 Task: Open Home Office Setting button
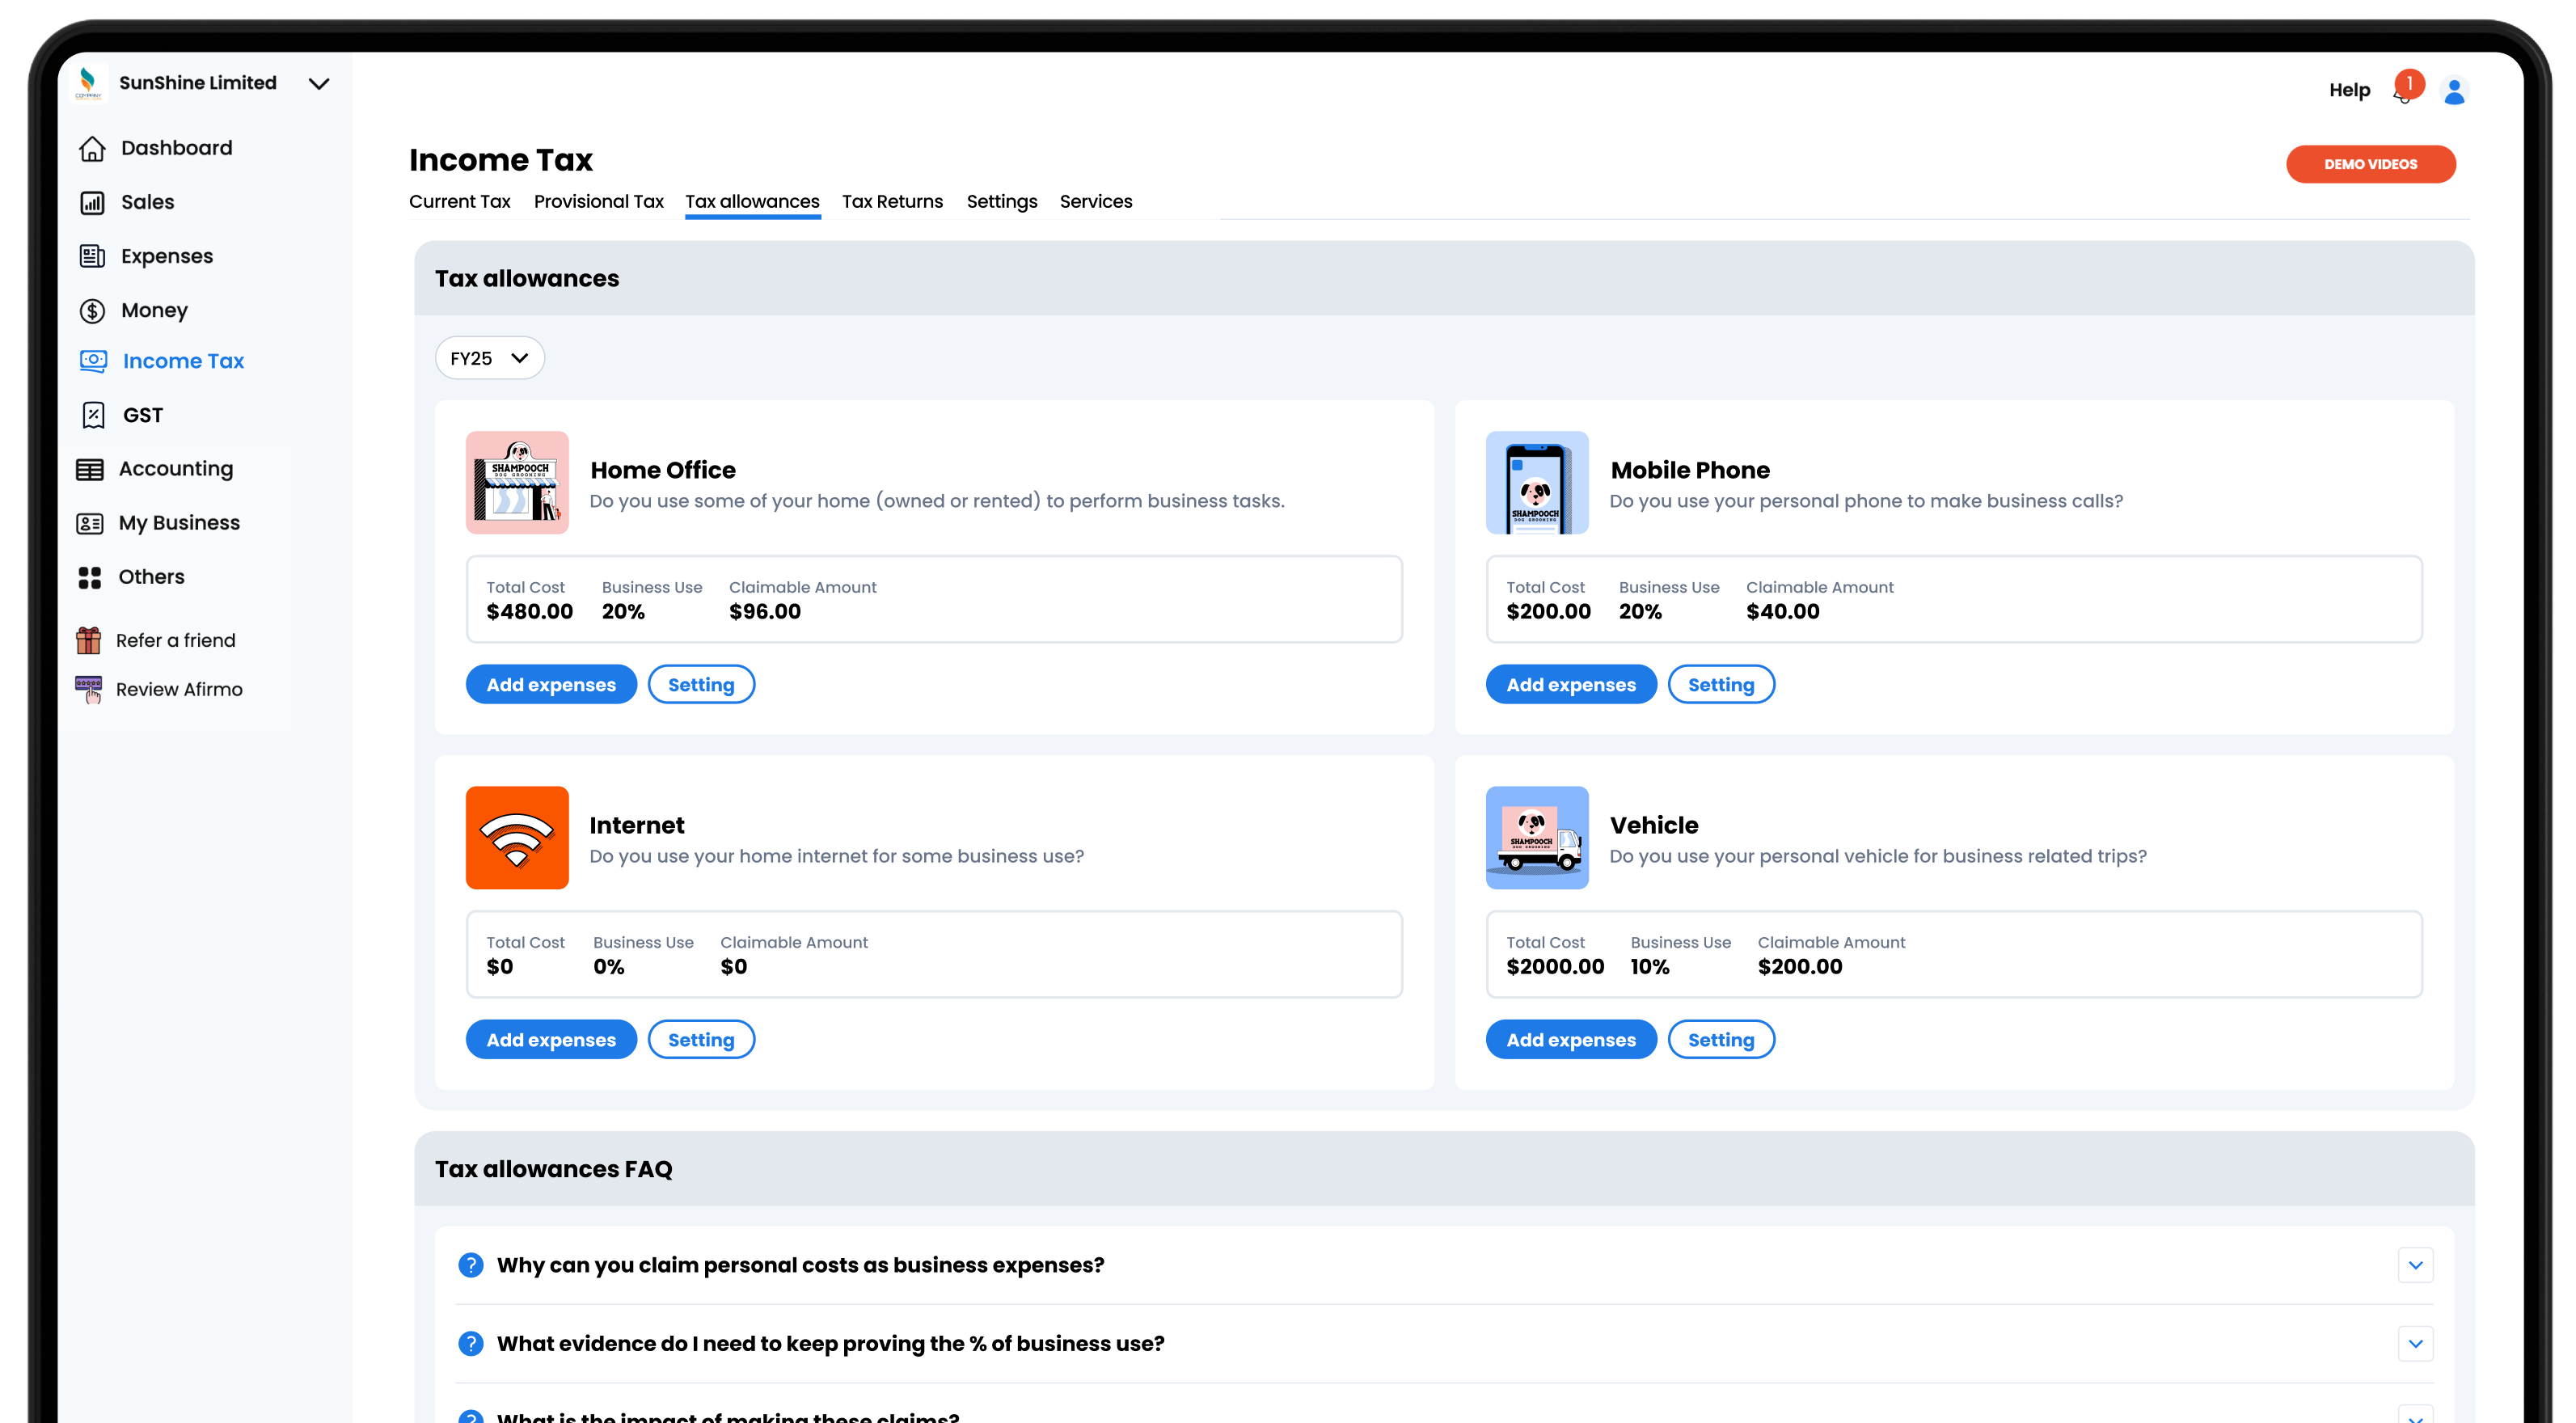click(x=701, y=684)
